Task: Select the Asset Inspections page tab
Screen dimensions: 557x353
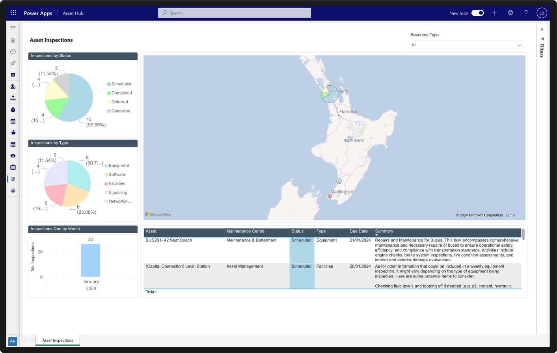Action: (x=58, y=340)
